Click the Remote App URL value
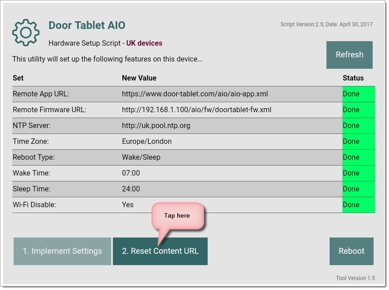Image resolution: width=389 pixels, height=290 pixels. (x=194, y=94)
